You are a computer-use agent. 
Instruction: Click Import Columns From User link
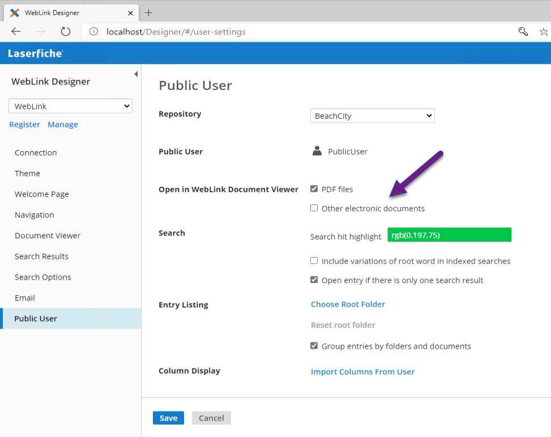tap(362, 372)
